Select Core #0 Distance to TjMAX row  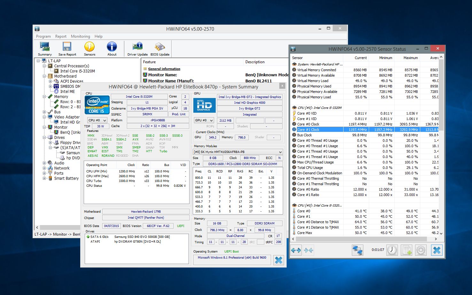[x=364, y=222]
